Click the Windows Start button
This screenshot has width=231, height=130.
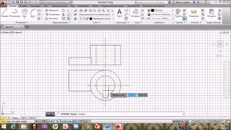point(4,126)
